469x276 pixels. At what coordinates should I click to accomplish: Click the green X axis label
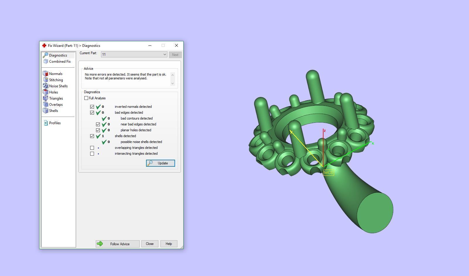pyautogui.click(x=373, y=143)
